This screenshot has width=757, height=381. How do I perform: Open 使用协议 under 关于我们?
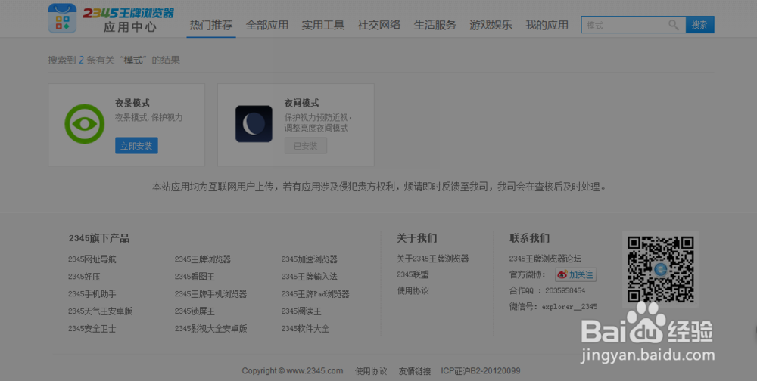coord(413,291)
